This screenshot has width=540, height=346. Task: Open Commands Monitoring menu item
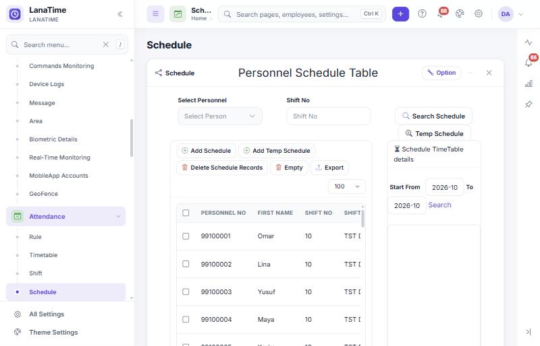pyautogui.click(x=61, y=66)
